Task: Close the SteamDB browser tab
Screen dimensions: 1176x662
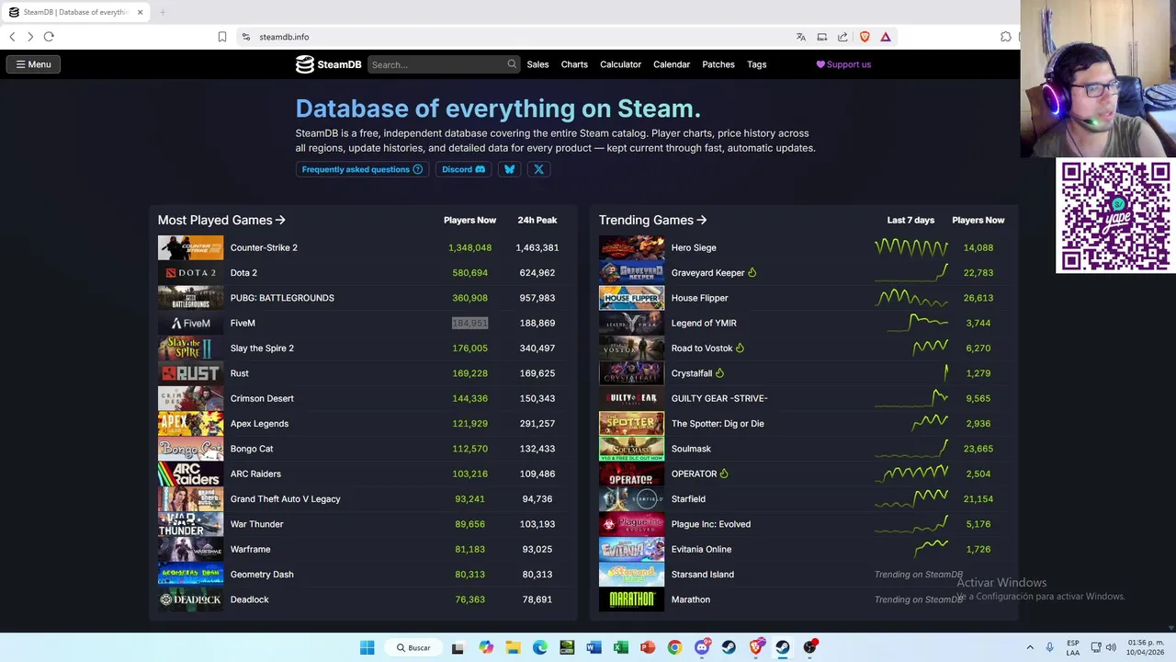Action: pyautogui.click(x=140, y=12)
